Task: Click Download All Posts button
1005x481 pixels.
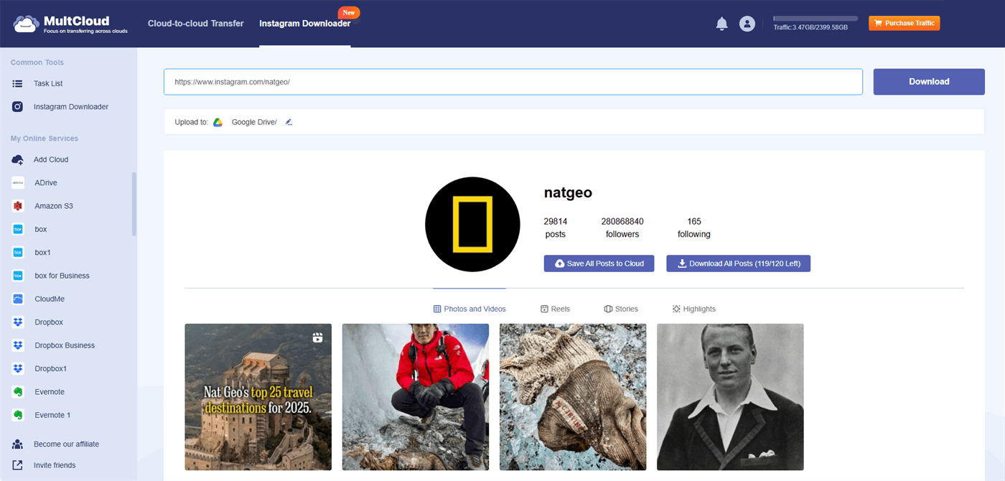Action: click(738, 263)
